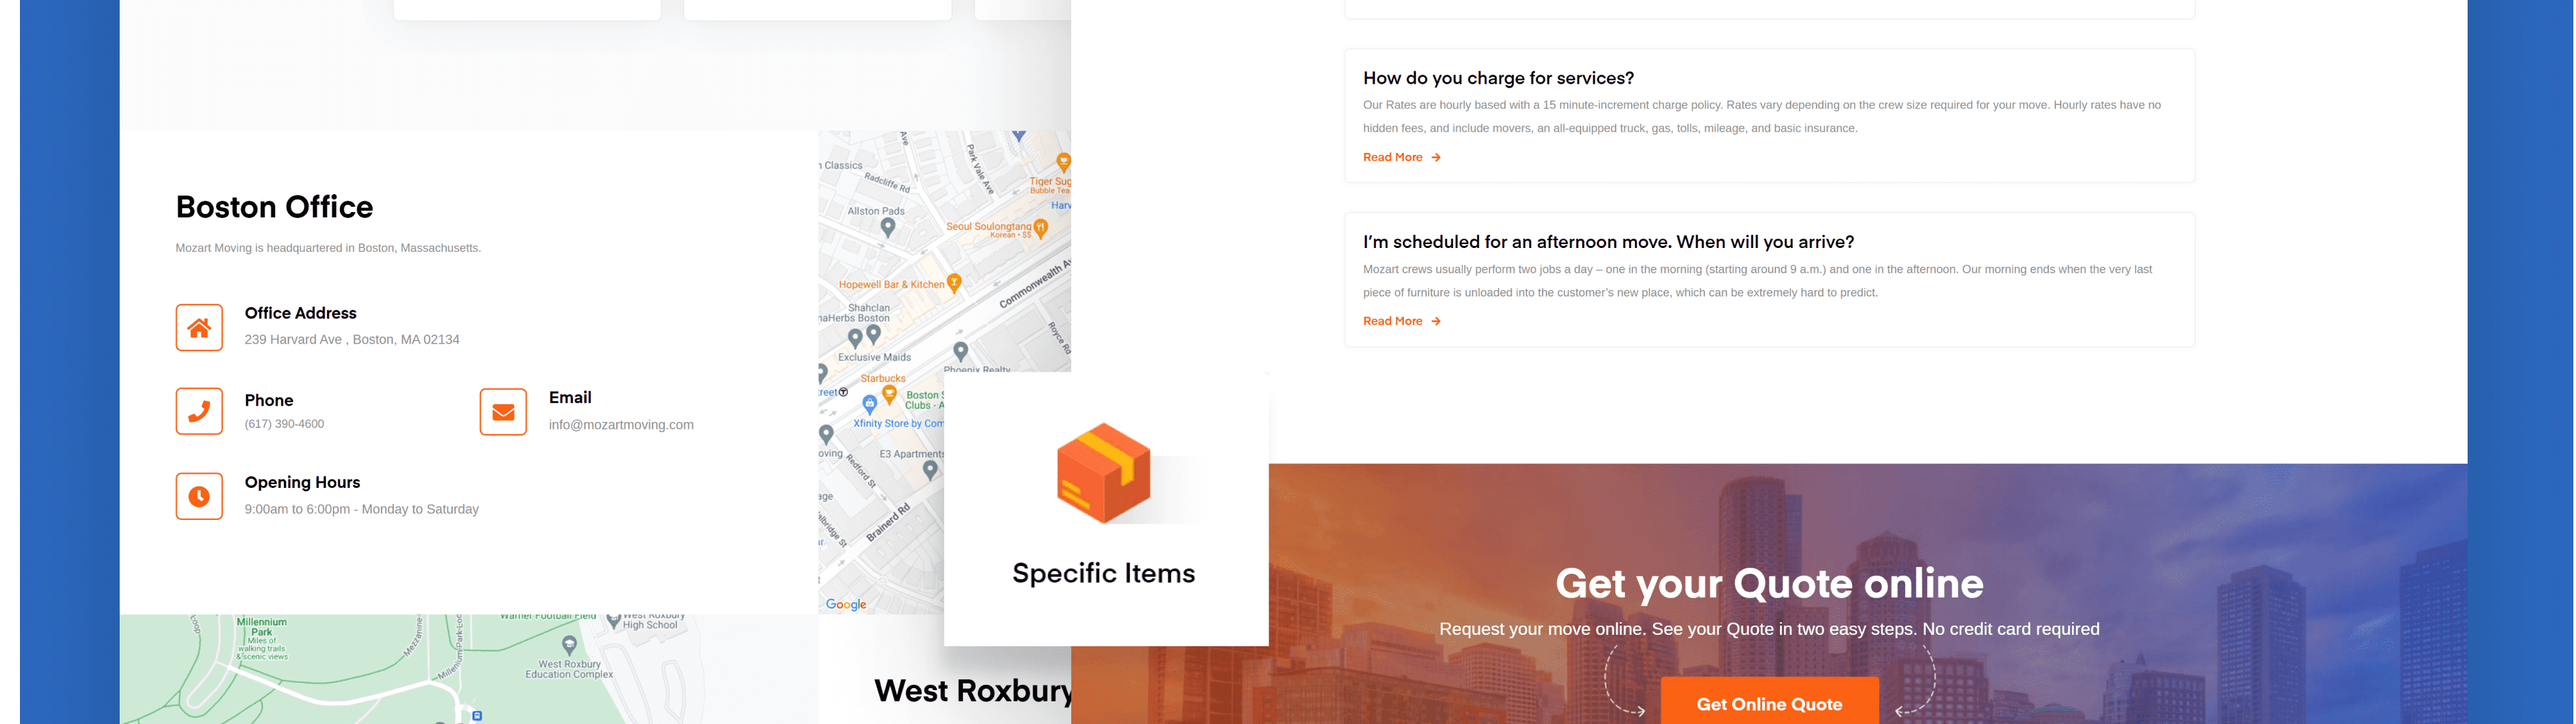Click the Starbucks pin on the map
Image resolution: width=2576 pixels, height=724 pixels.
tap(889, 393)
